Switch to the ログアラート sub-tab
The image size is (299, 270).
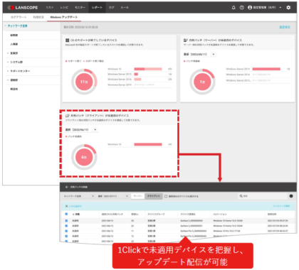coord(19,17)
